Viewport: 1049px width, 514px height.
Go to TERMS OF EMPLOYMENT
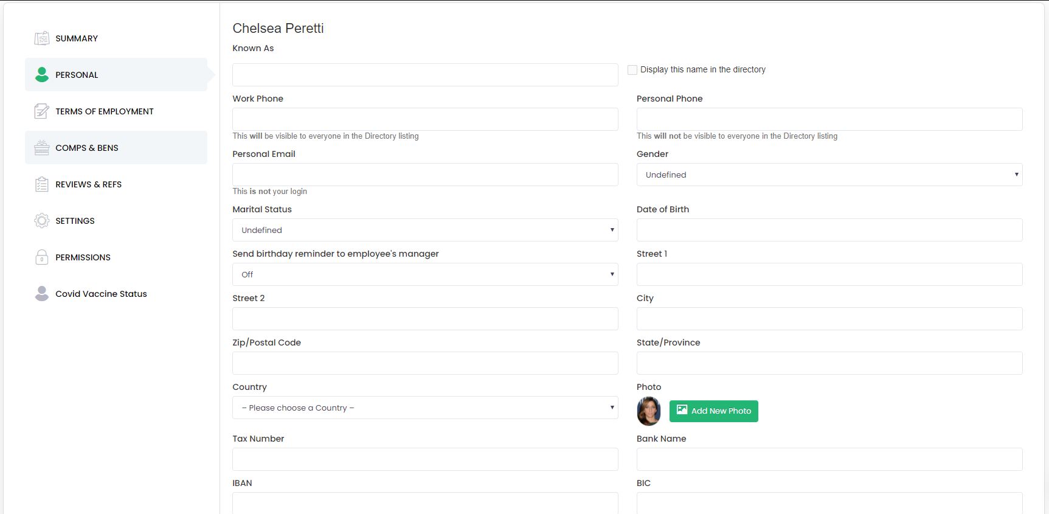click(x=116, y=111)
